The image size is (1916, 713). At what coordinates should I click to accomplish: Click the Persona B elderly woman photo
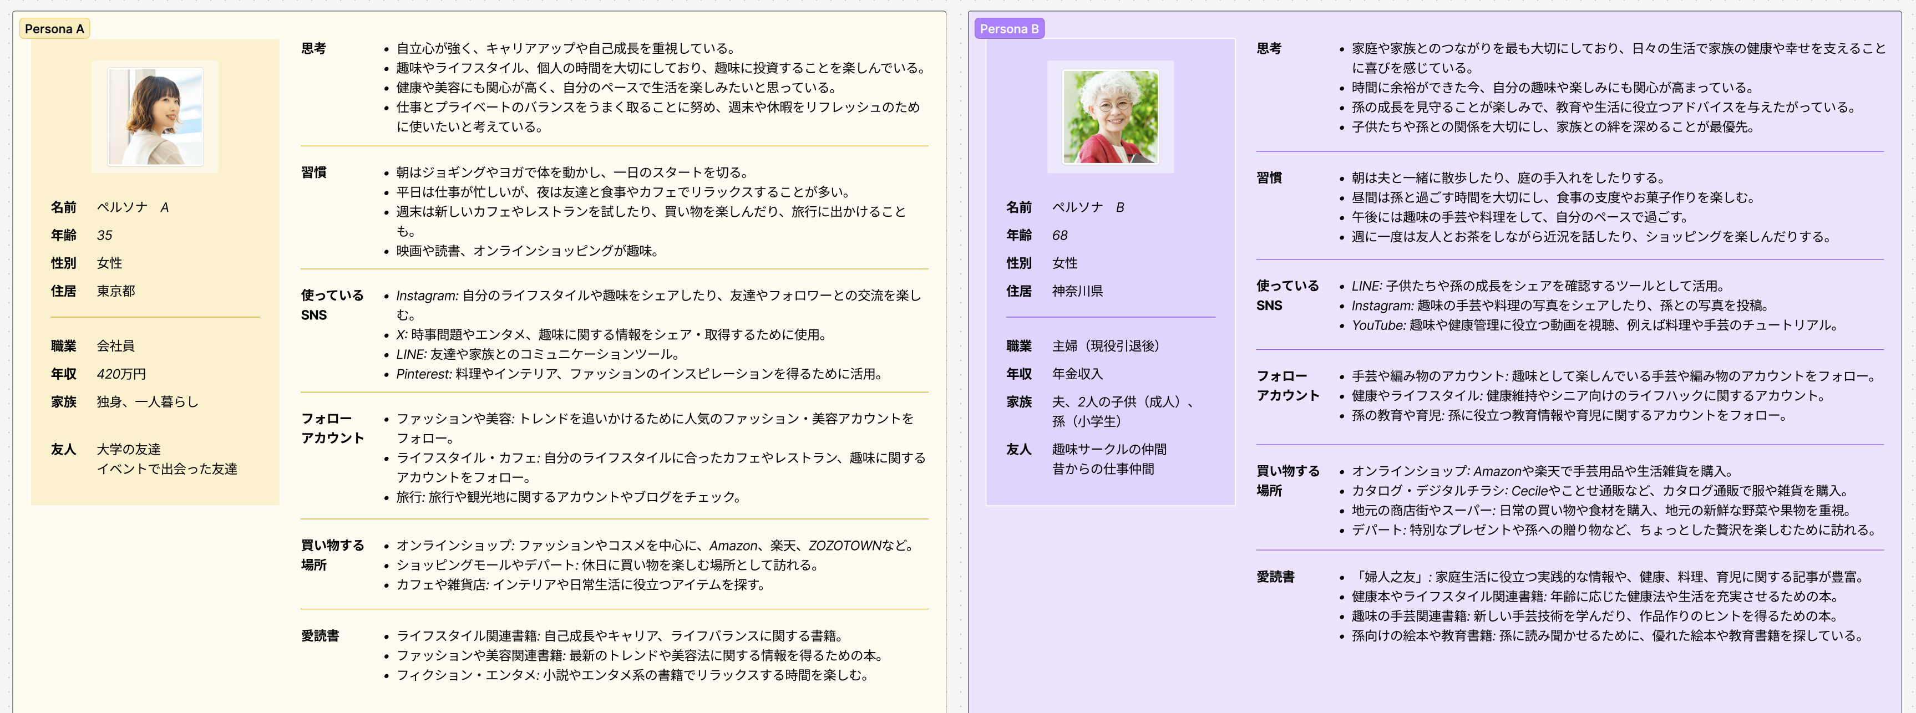pos(1110,117)
